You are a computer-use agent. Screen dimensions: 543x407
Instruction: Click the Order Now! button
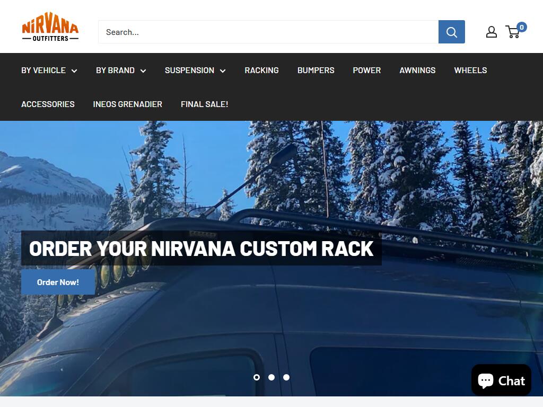(58, 282)
